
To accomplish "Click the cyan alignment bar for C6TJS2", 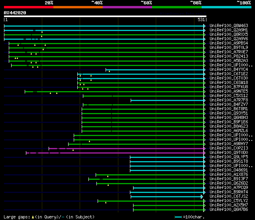I will tap(166, 197).
